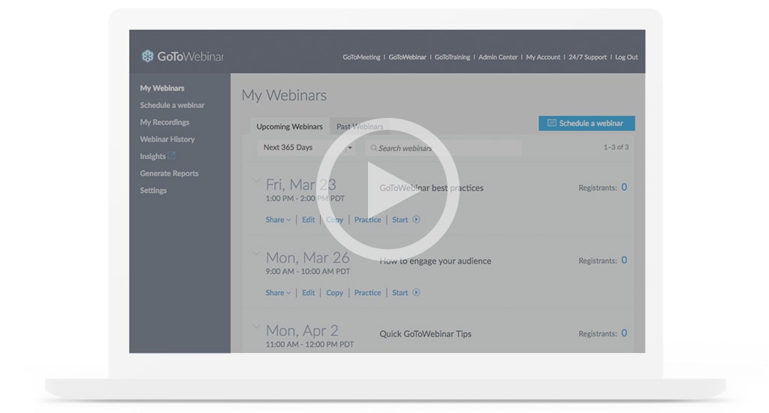Copy the Mon, Mar 26 webinar
This screenshot has height=413, width=769.
pyautogui.click(x=334, y=293)
